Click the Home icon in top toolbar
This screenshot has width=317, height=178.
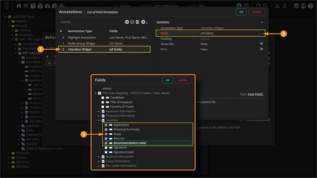19,6
